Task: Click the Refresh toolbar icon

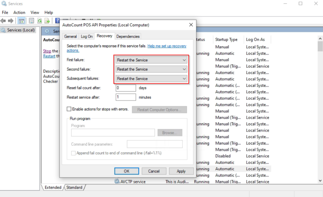Action: point(39,21)
